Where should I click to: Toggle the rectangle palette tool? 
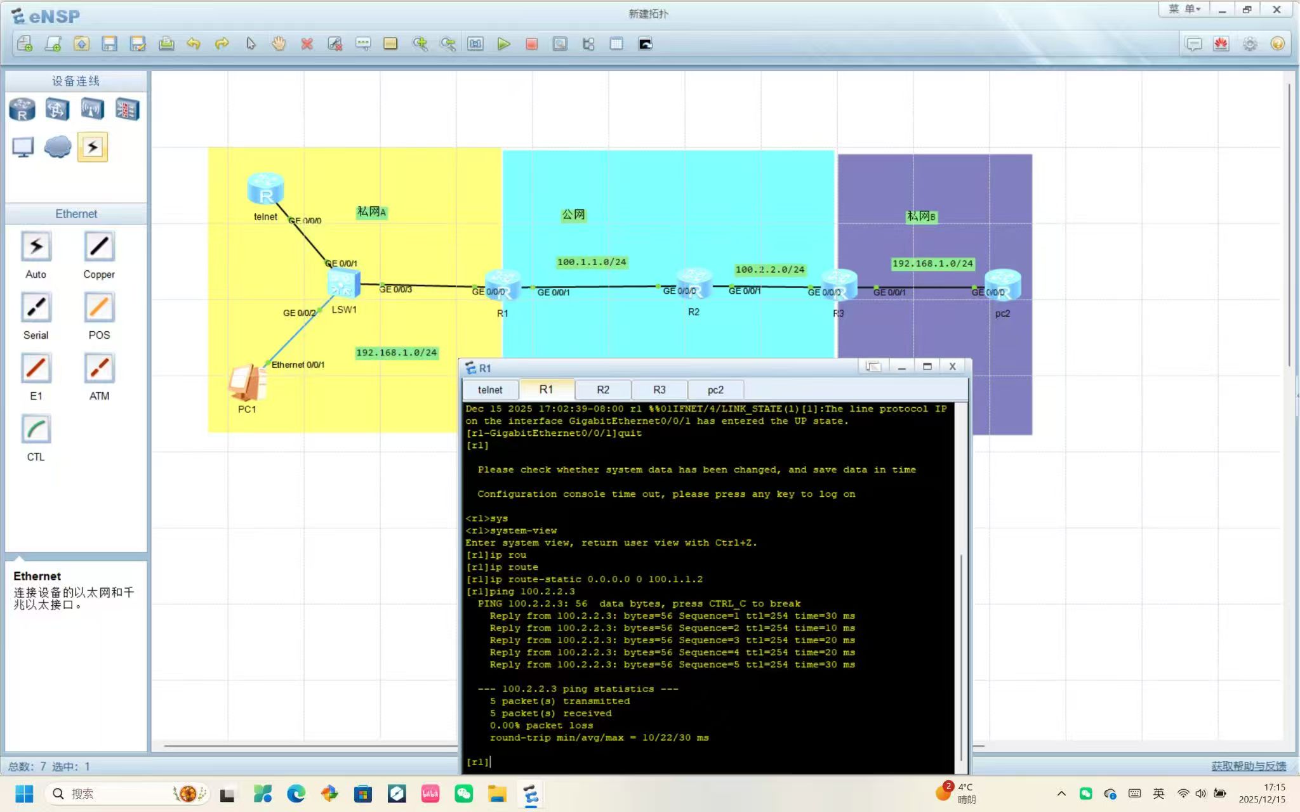[390, 44]
